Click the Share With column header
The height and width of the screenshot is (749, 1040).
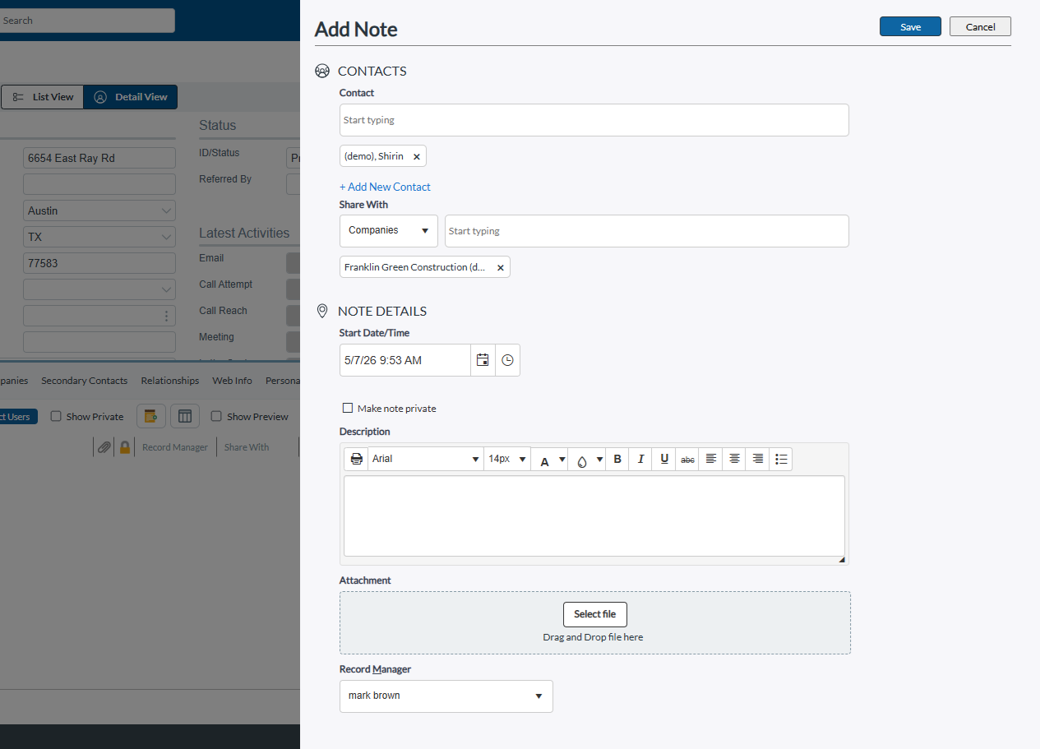point(247,447)
